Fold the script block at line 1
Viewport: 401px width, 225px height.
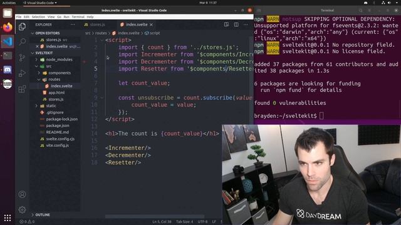point(102,40)
